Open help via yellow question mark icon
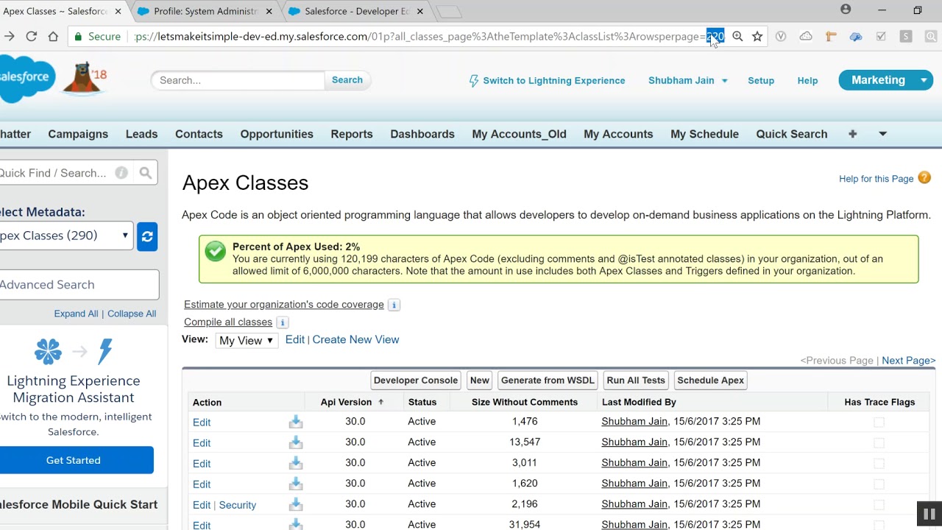This screenshot has height=530, width=942. (924, 178)
